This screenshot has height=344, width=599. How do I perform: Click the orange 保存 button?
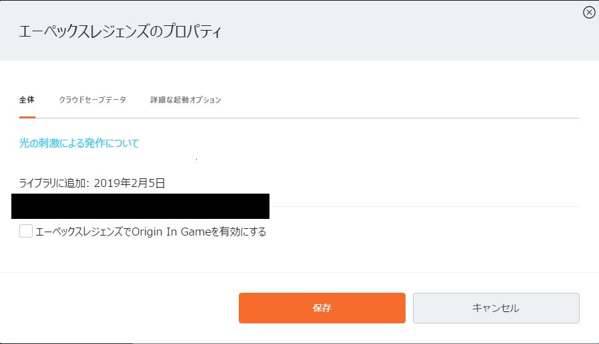pyautogui.click(x=322, y=308)
